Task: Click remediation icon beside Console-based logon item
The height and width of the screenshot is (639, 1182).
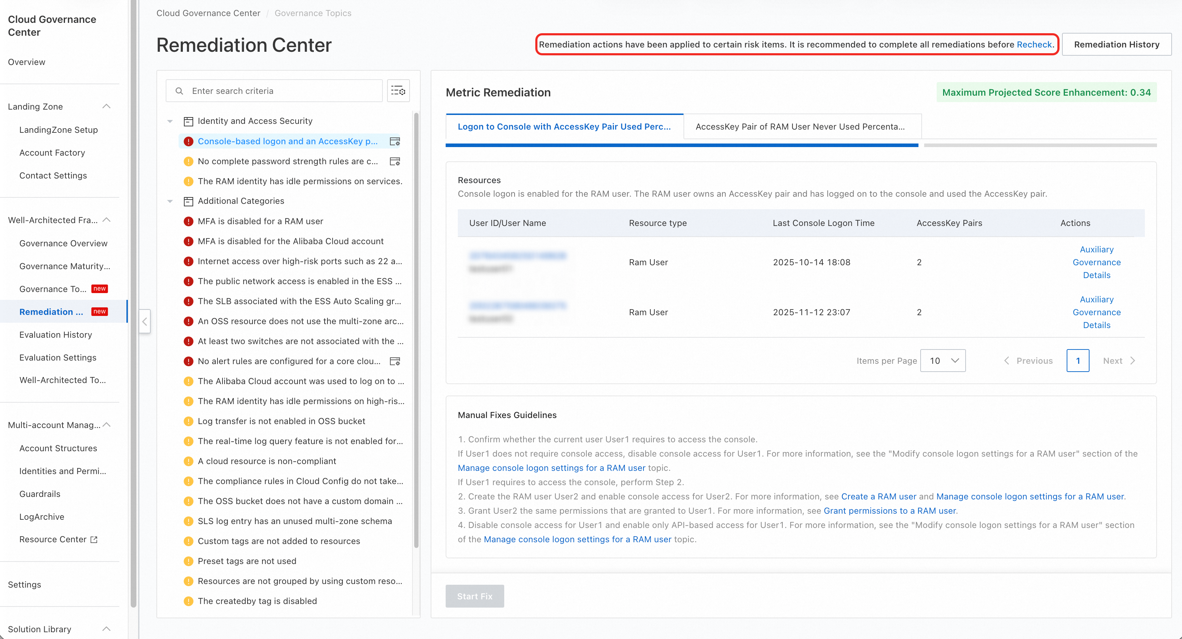Action: (x=395, y=141)
